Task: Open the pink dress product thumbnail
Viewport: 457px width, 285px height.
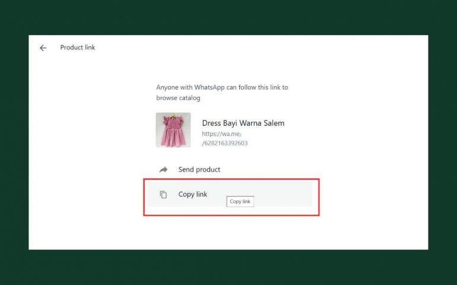Action: click(173, 130)
